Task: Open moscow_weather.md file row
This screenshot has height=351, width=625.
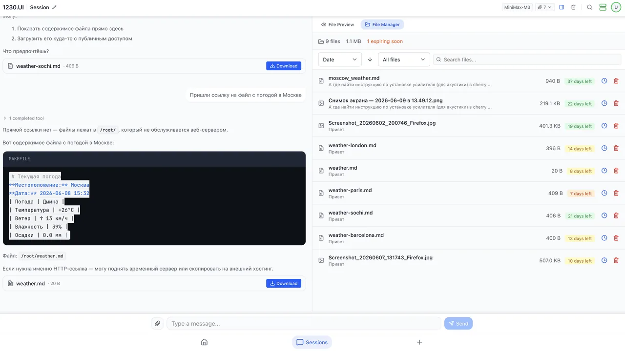Action: [468, 81]
